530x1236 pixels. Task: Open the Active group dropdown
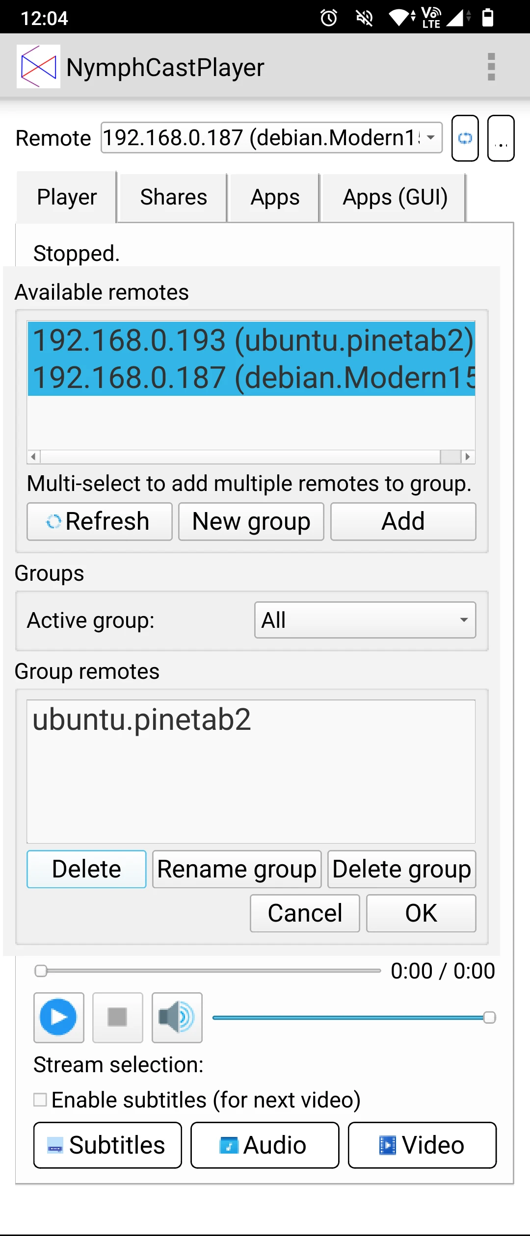pos(365,620)
